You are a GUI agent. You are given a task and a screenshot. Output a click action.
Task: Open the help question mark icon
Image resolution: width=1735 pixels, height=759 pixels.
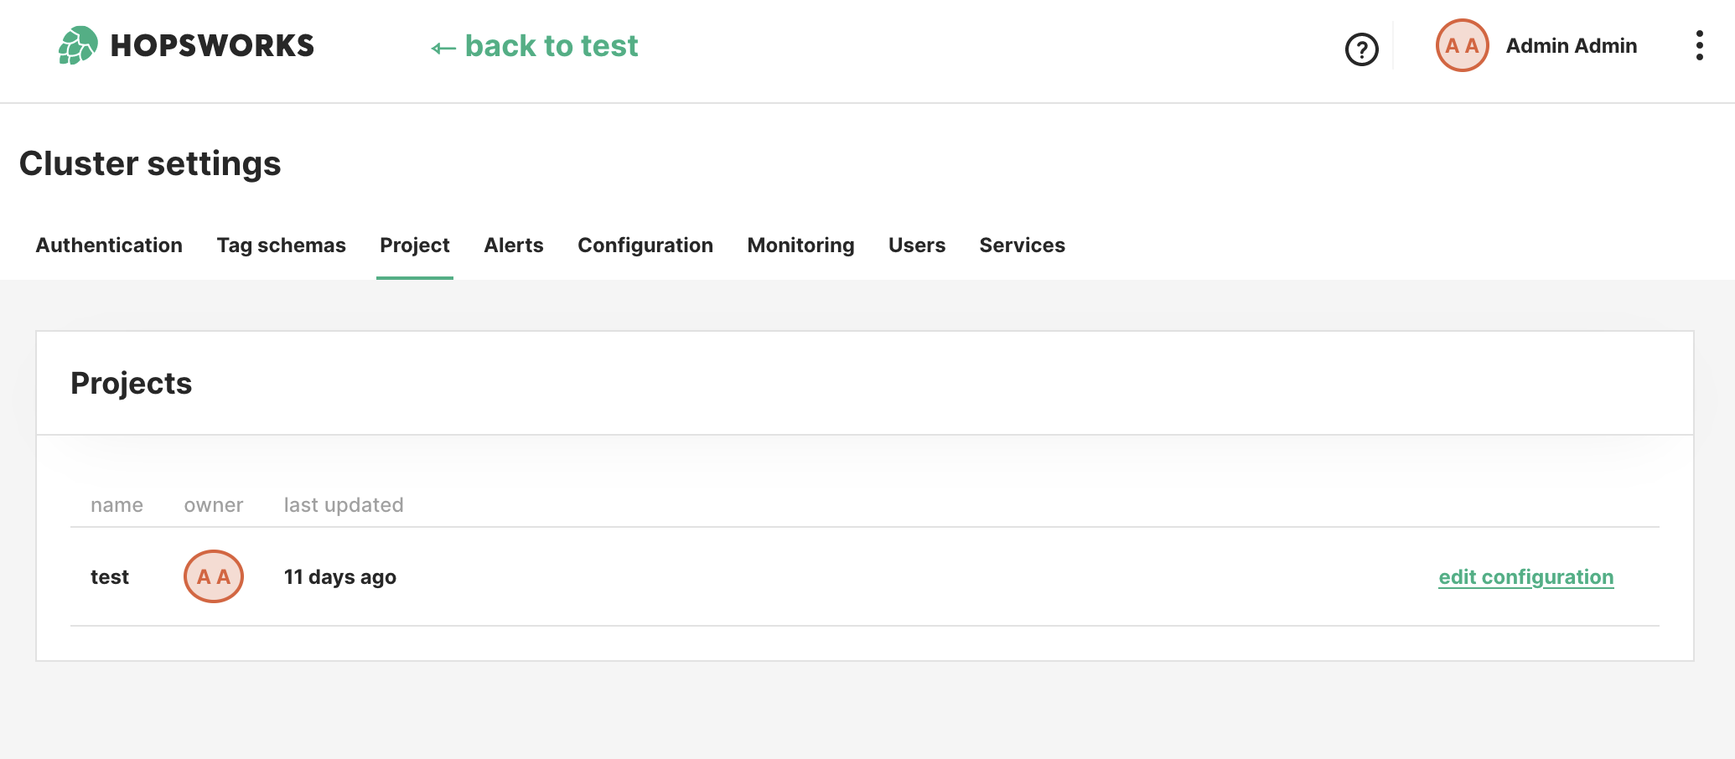(x=1361, y=49)
